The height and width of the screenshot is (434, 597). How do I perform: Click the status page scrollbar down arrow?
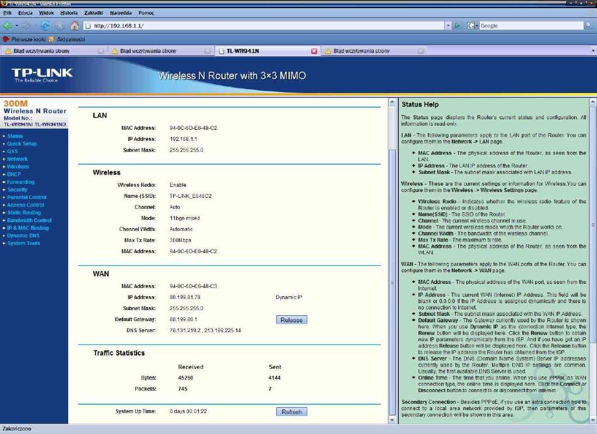(x=392, y=420)
